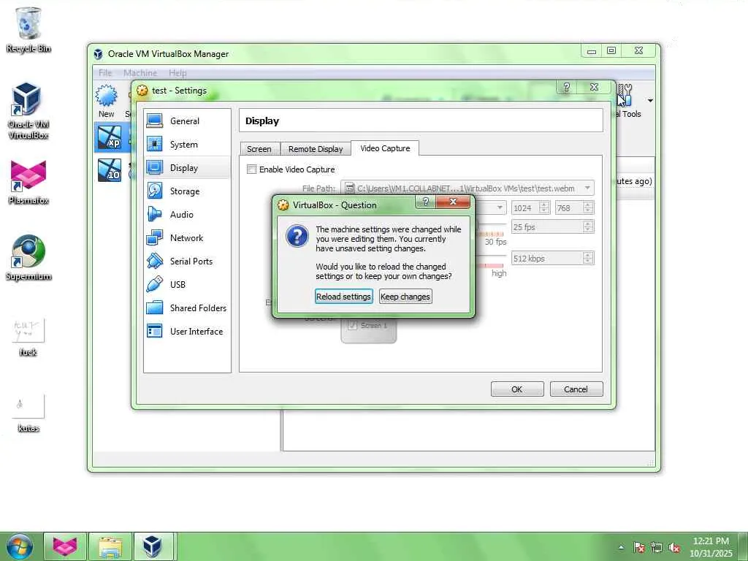Click the muted volume tray icon
The width and height of the screenshot is (748, 561).
(x=674, y=548)
